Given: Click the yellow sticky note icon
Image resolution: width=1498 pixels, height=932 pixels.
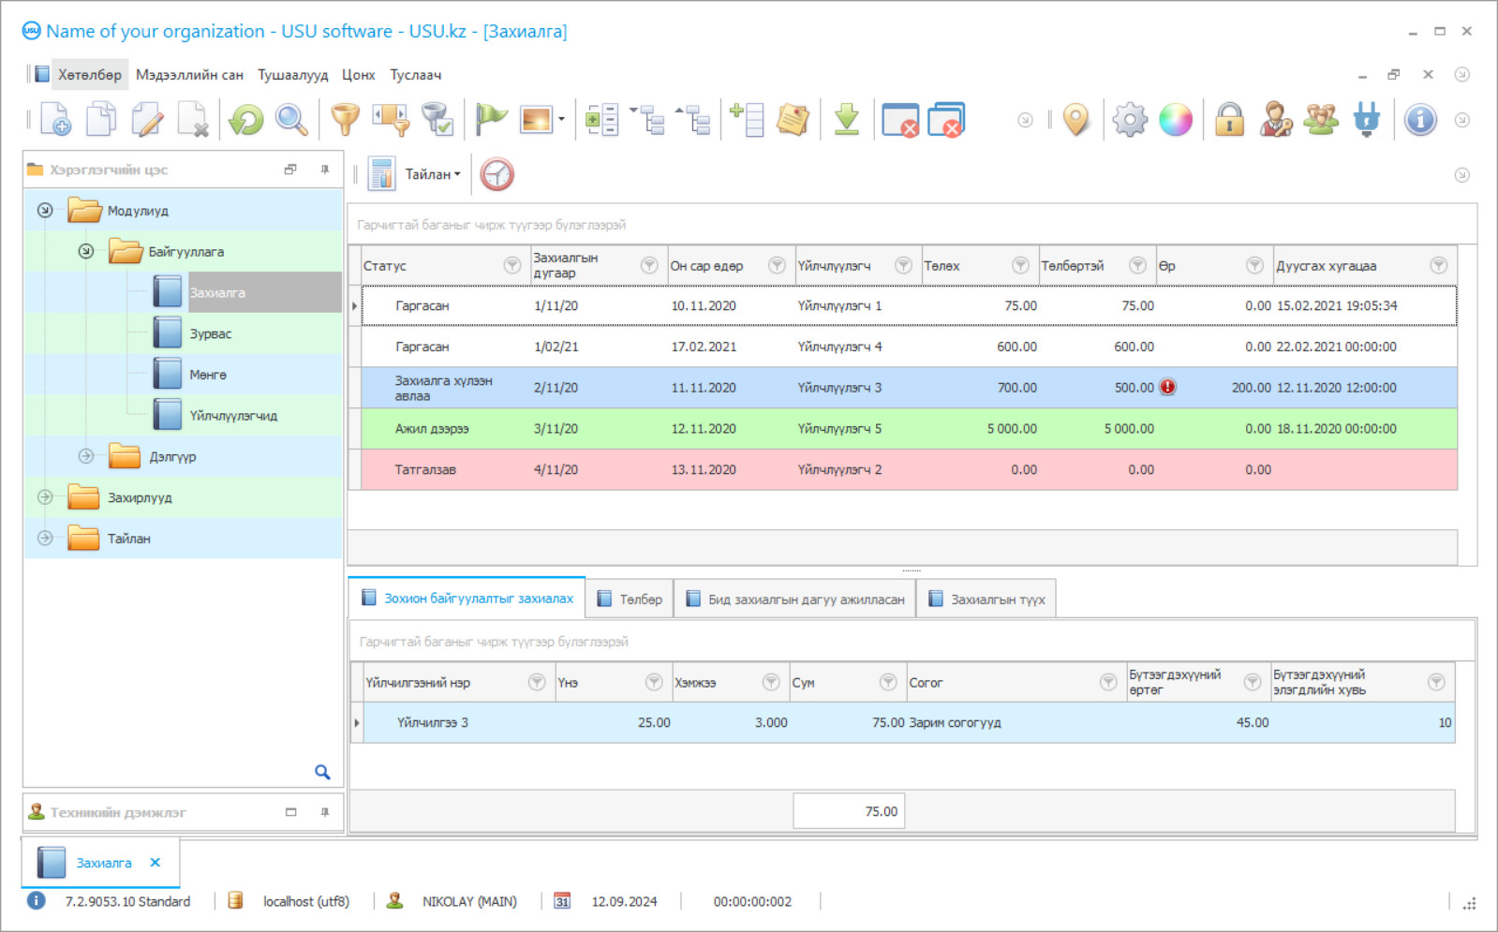Looking at the screenshot, I should (793, 120).
